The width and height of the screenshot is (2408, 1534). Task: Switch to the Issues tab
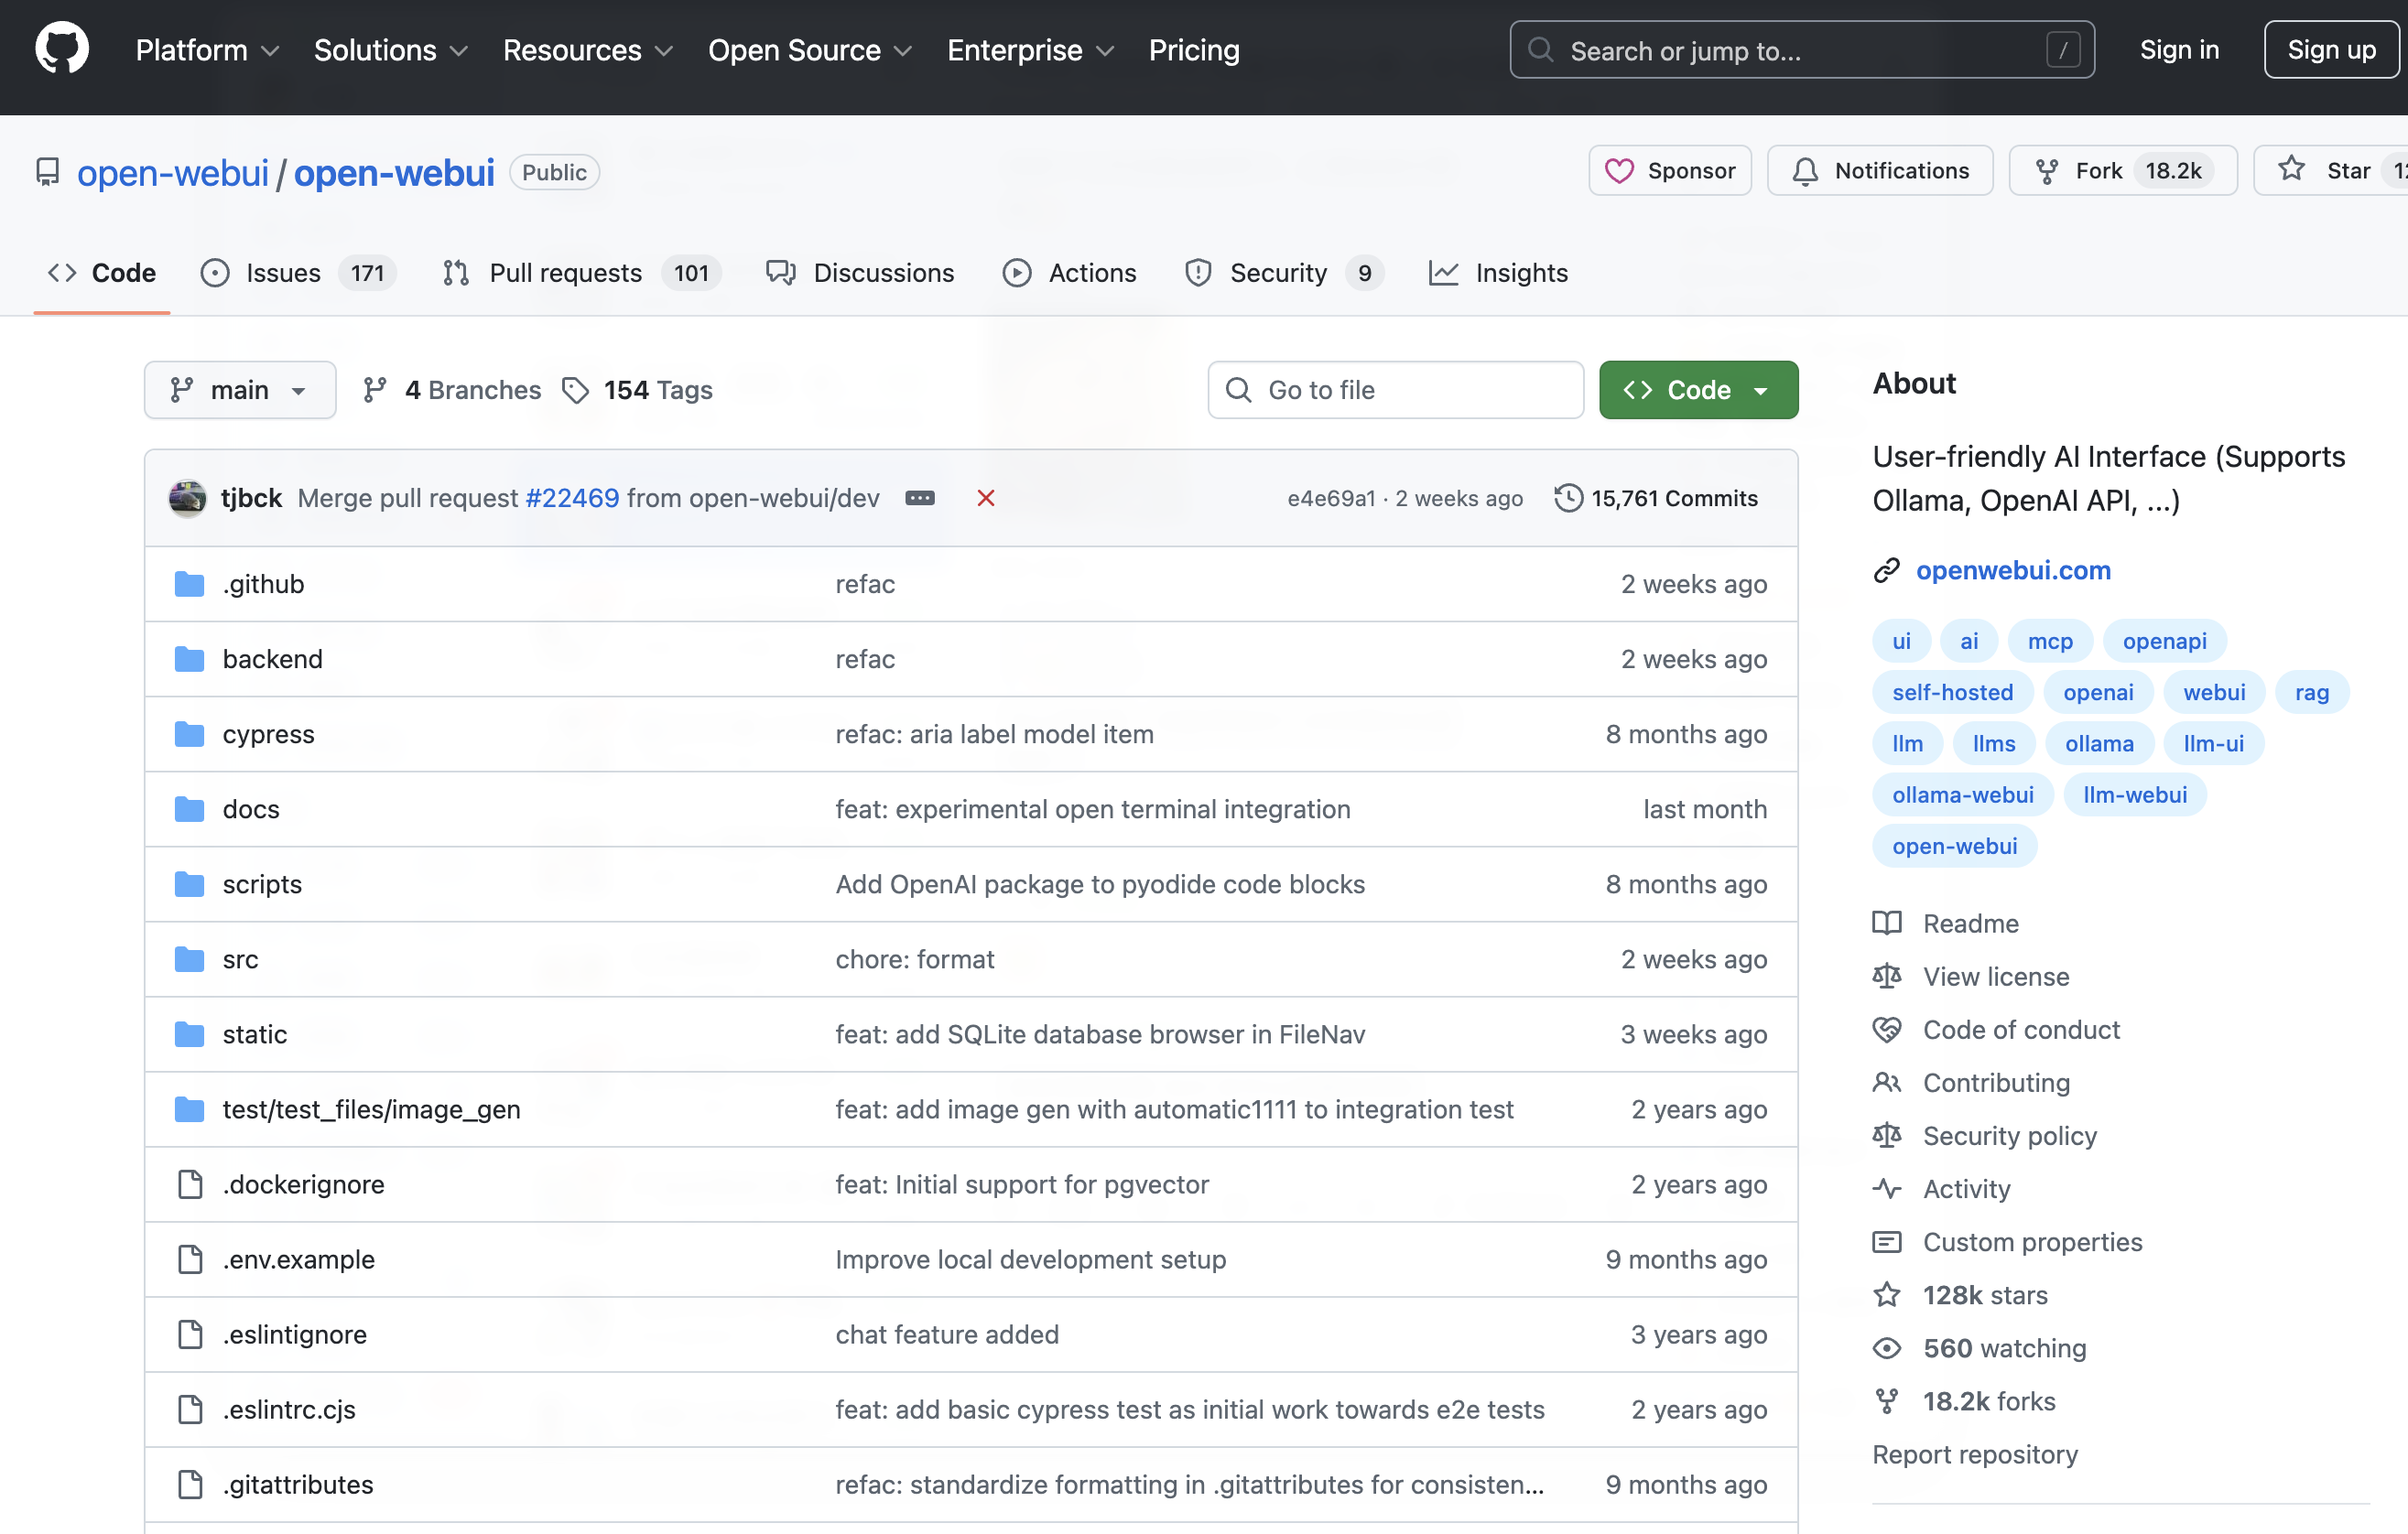click(x=283, y=273)
